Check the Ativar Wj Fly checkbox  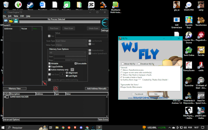pos(123,64)
